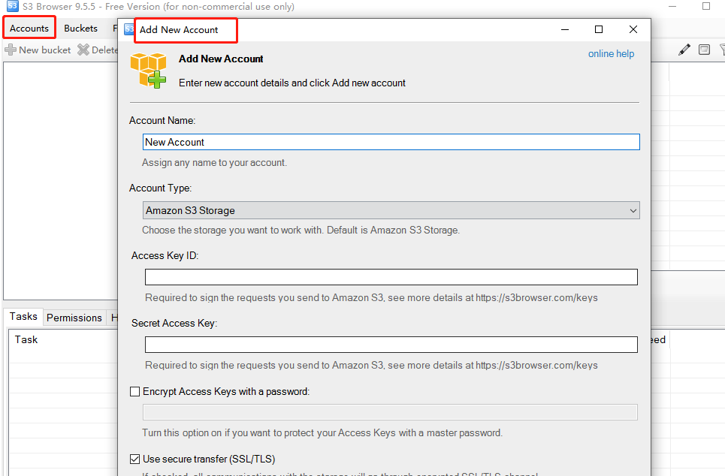The height and width of the screenshot is (476, 725).
Task: Switch to the Permissions tab
Action: pyautogui.click(x=74, y=318)
